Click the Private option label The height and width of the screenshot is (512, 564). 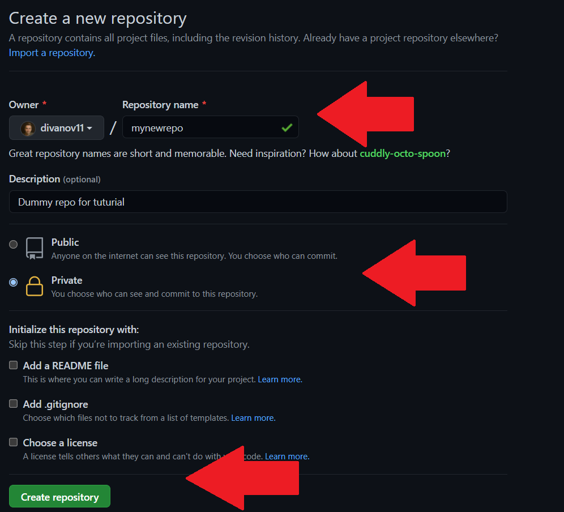point(67,280)
